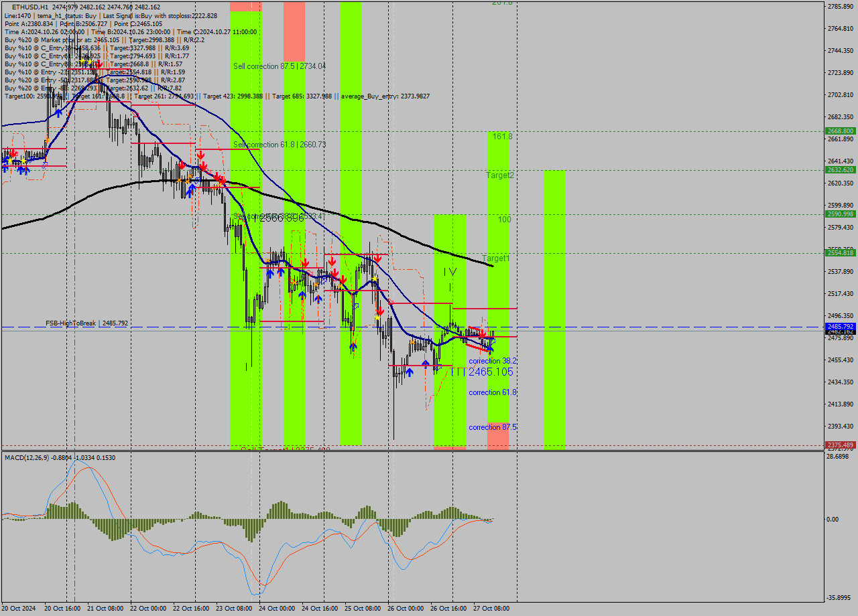Click the 'I V' wave label
The width and height of the screenshot is (858, 616).
450,272
